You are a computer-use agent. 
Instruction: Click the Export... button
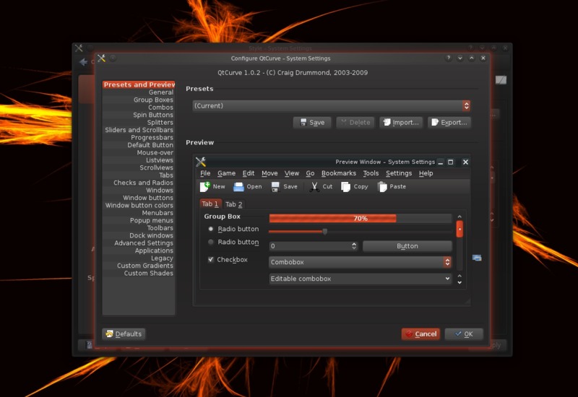coord(449,122)
